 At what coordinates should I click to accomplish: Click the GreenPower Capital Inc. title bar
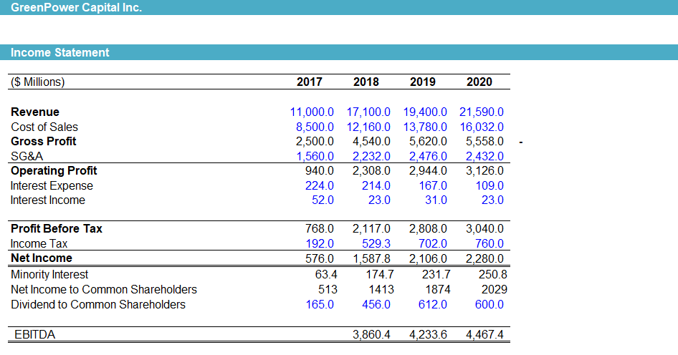[x=339, y=7]
